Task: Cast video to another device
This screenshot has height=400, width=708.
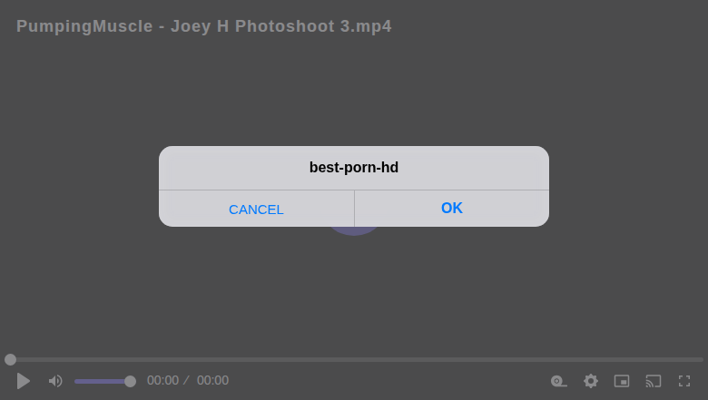Action: pyautogui.click(x=654, y=381)
